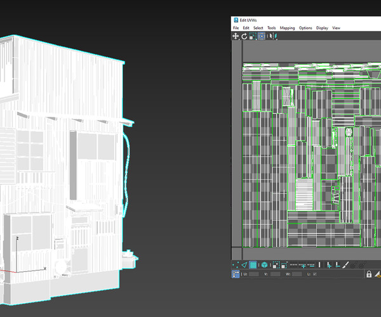The image size is (381, 317).
Task: Toggle the lock selection padlock
Action: pyautogui.click(x=368, y=274)
